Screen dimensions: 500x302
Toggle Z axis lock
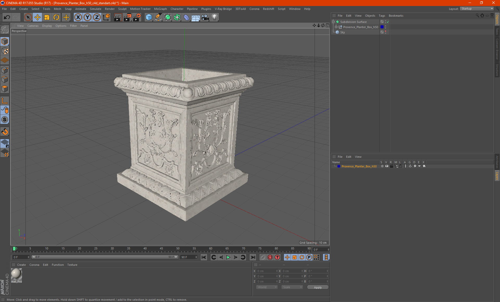pos(97,17)
